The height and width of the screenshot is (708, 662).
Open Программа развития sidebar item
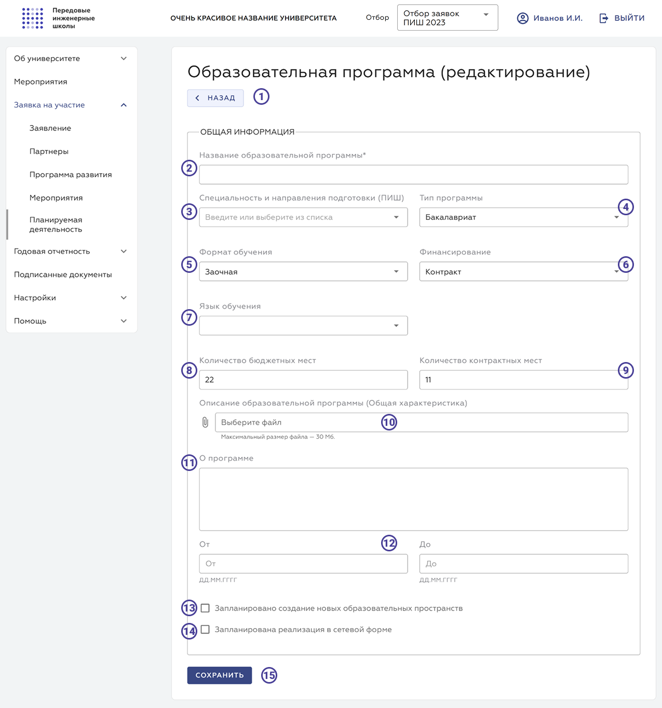pyautogui.click(x=72, y=175)
